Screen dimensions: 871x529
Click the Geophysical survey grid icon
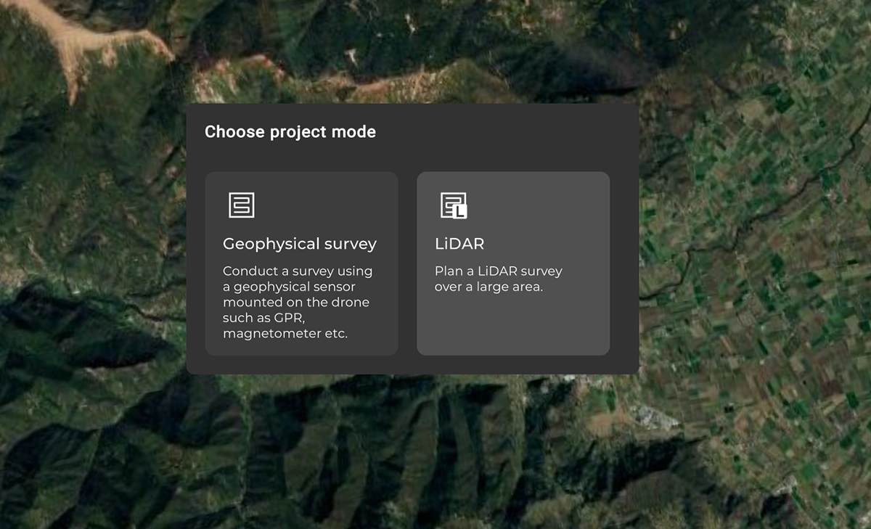(242, 205)
